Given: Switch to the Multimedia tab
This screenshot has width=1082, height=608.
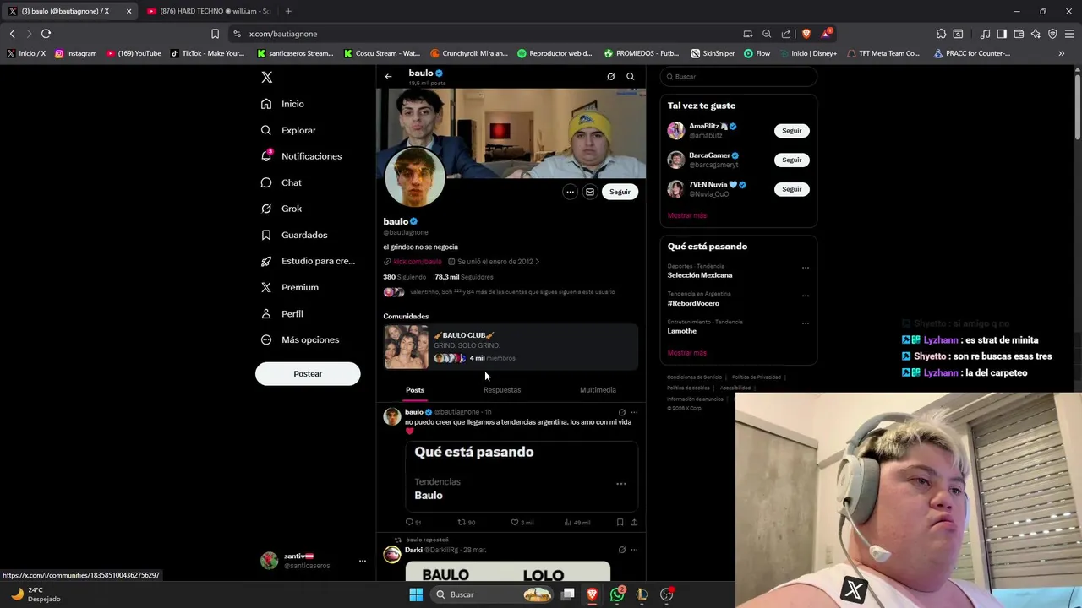Looking at the screenshot, I should point(598,390).
